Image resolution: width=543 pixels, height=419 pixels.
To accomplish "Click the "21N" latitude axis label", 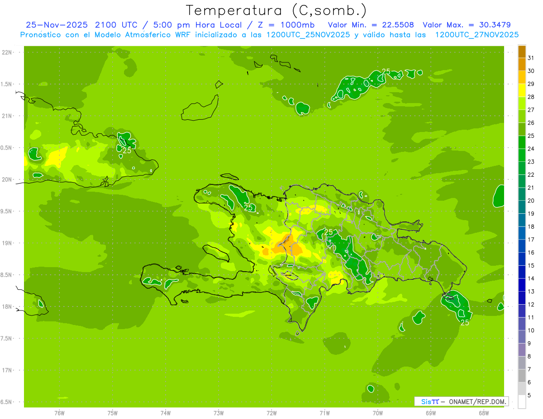I will [x=7, y=116].
